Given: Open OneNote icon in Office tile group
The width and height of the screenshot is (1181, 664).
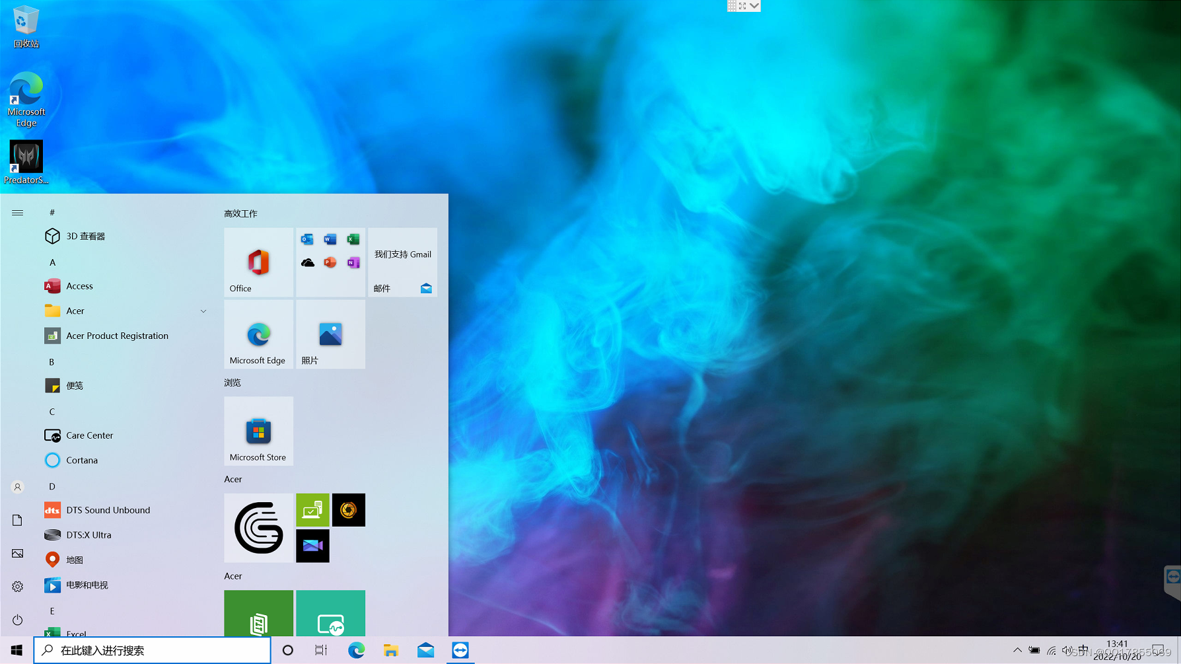Looking at the screenshot, I should (x=353, y=262).
